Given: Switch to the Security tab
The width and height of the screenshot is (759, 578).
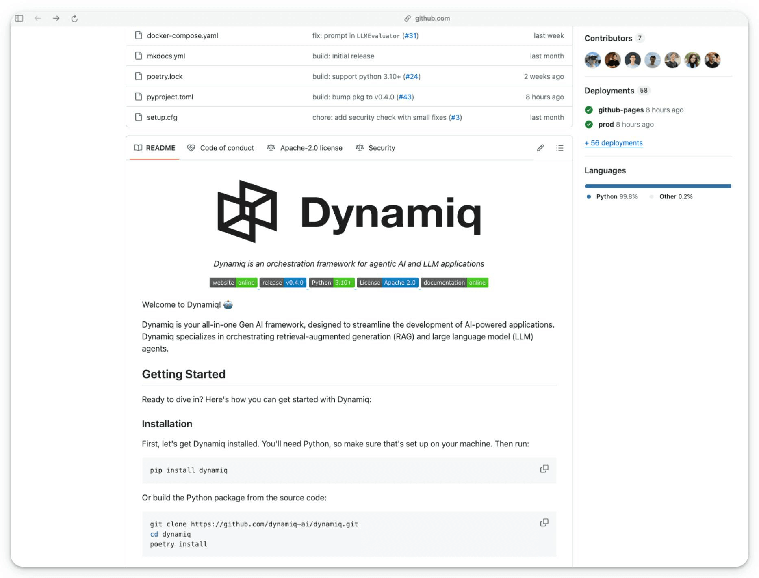Looking at the screenshot, I should (x=381, y=148).
